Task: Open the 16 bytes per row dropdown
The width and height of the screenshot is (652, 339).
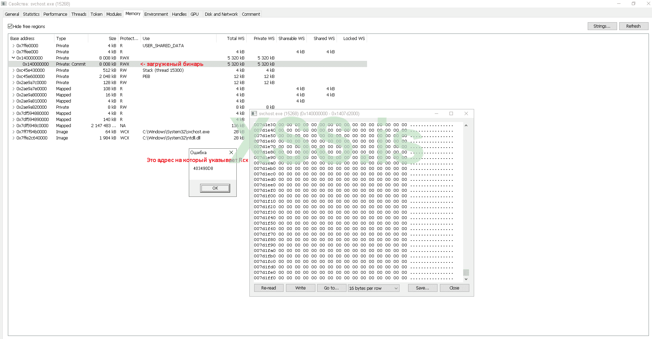Action: point(374,288)
